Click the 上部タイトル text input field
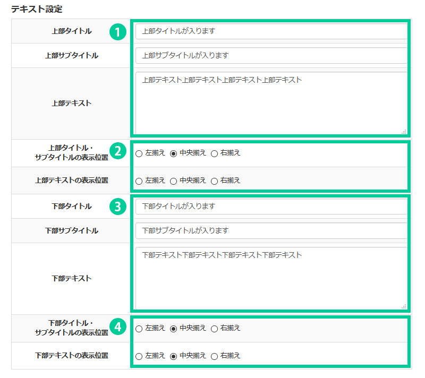 point(271,31)
